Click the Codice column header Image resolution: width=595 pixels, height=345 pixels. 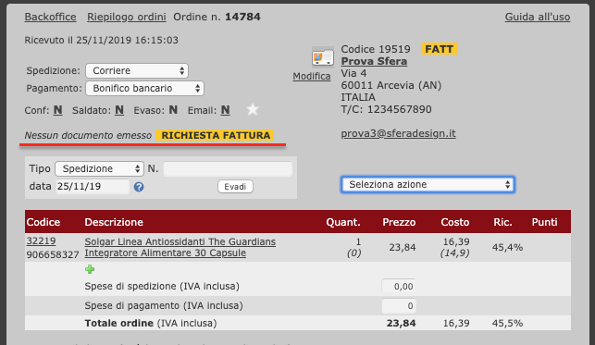point(43,222)
